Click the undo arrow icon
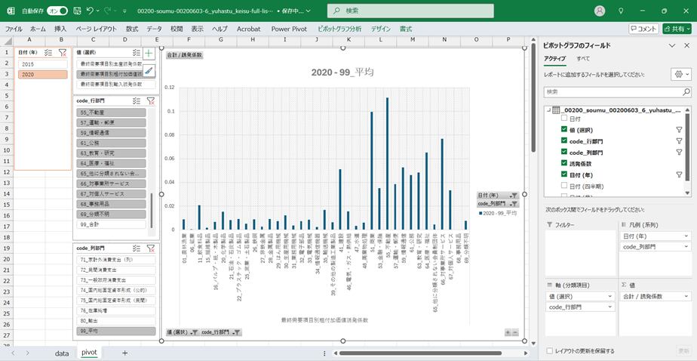 [x=90, y=11]
